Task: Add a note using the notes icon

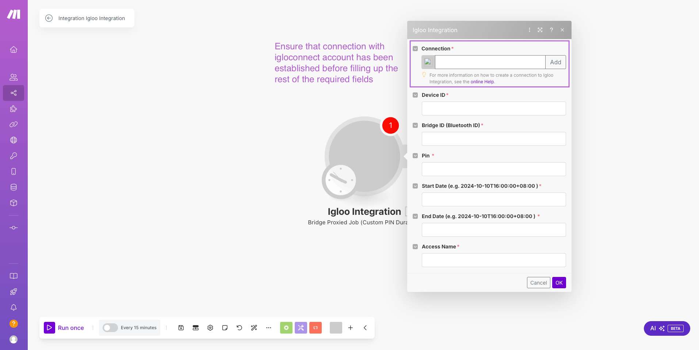Action: [x=225, y=328]
